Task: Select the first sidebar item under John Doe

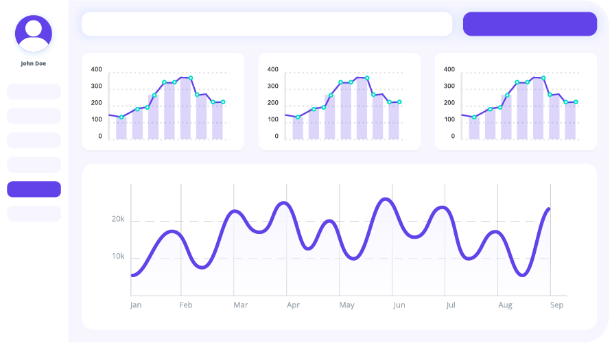Action: tap(34, 91)
